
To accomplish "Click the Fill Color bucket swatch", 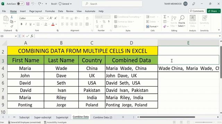I will [x=46, y=24].
